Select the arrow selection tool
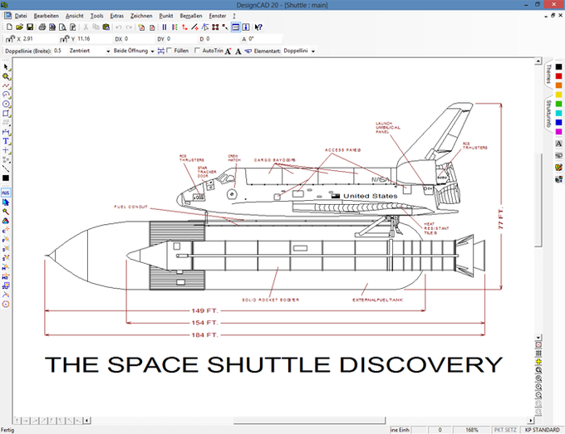Viewport: 565px width, 434px height. [6, 67]
